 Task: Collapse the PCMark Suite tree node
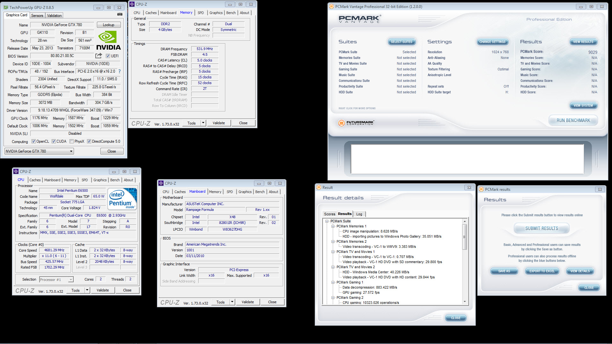327,221
